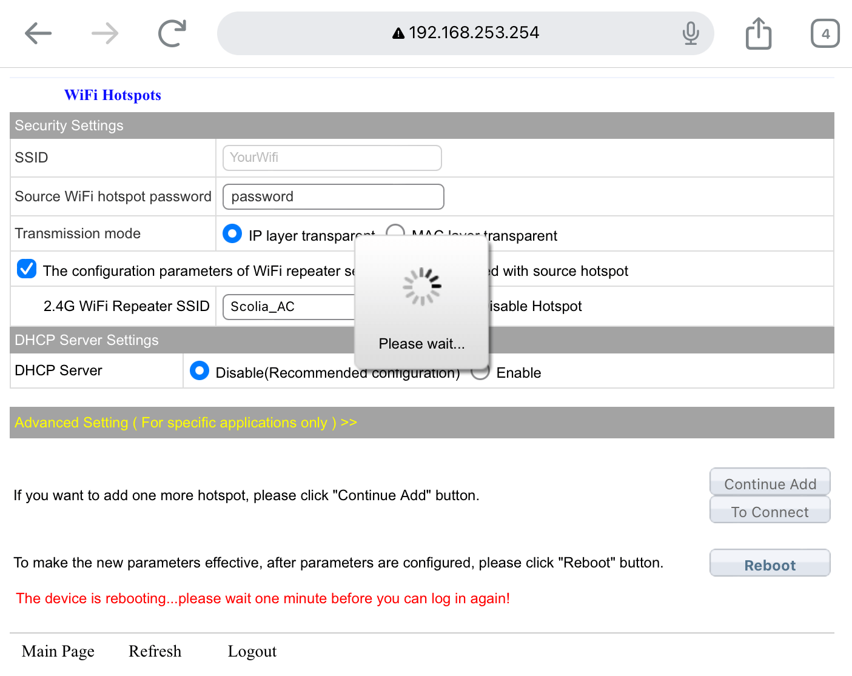Viewport: 852px width, 676px height.
Task: Tap the browser forward arrow
Action: click(x=105, y=33)
